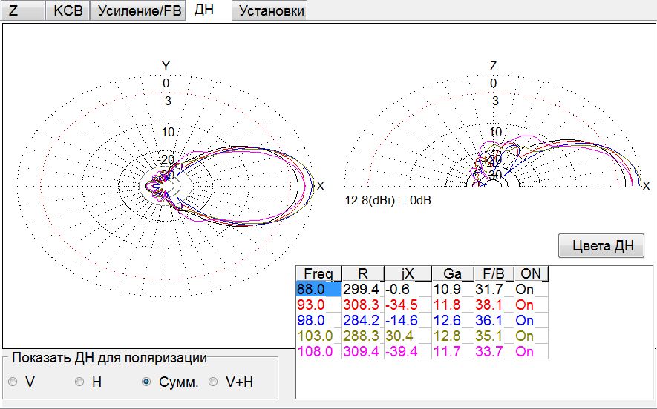
Task: Select the ДН tab
Action: point(204,10)
